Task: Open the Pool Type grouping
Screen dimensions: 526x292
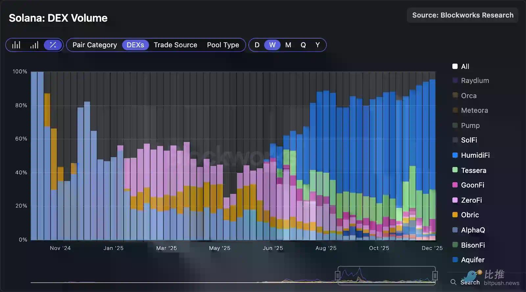Action: 223,45
